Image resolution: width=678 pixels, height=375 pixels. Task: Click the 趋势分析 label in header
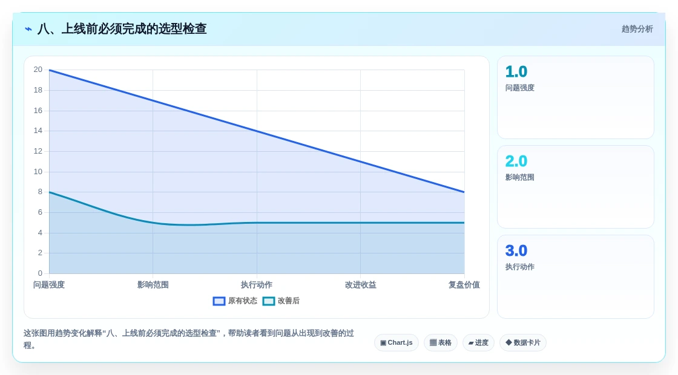pyautogui.click(x=637, y=29)
